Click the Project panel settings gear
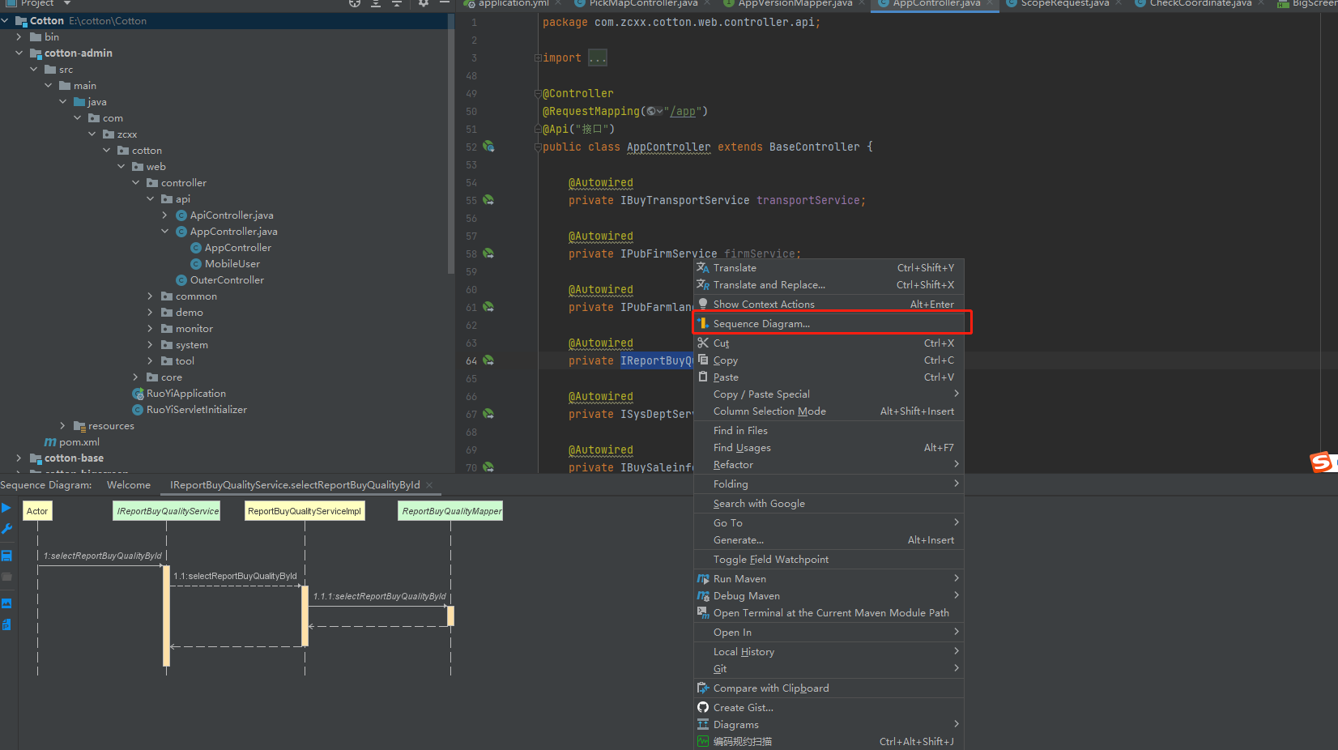Viewport: 1338px width, 750px height. [x=424, y=4]
